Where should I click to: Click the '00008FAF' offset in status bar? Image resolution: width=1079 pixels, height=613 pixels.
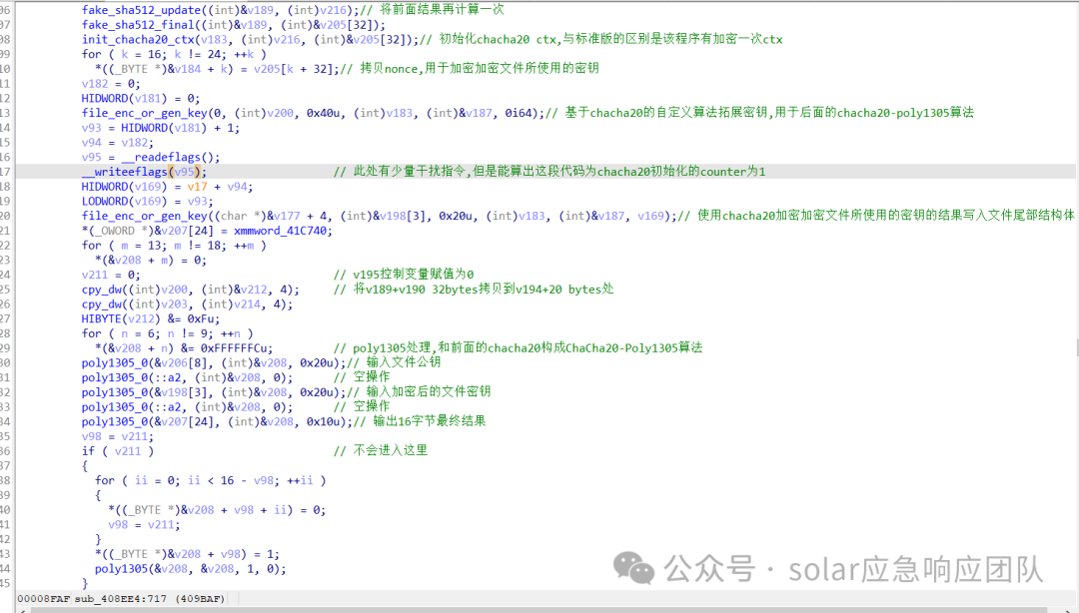point(43,599)
